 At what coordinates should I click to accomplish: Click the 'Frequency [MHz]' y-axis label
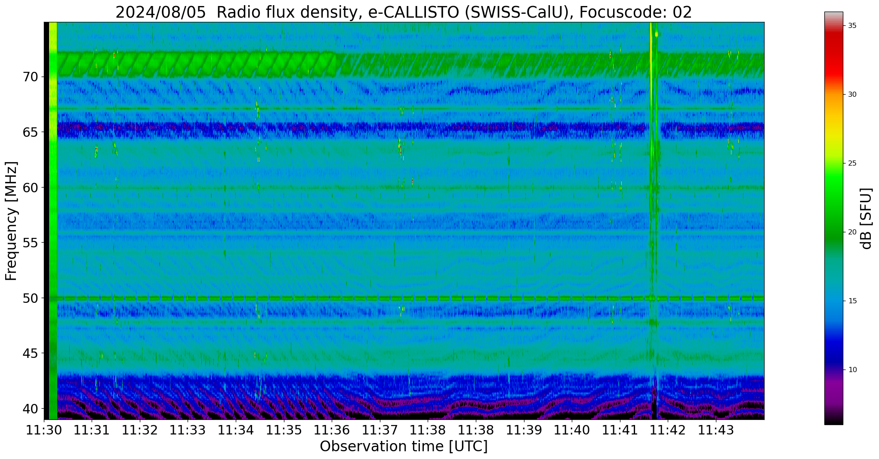click(x=11, y=221)
